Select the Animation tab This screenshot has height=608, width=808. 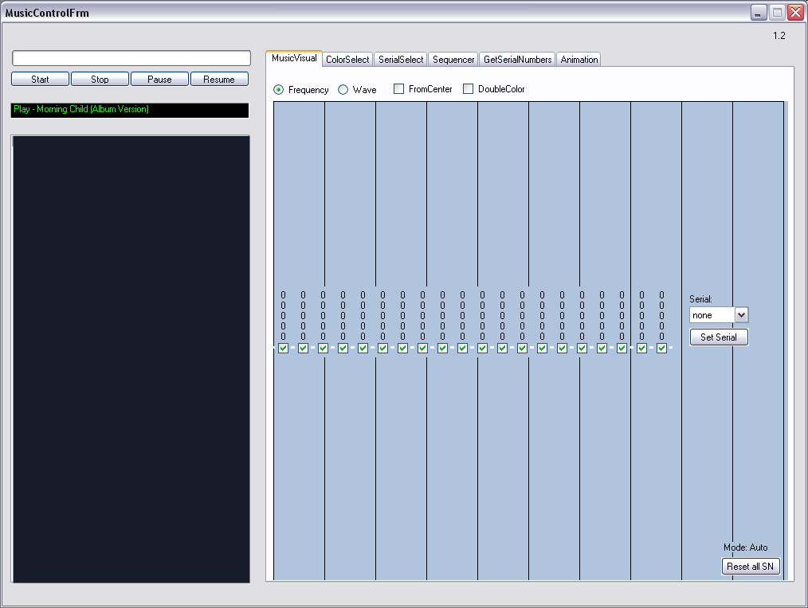tap(579, 60)
